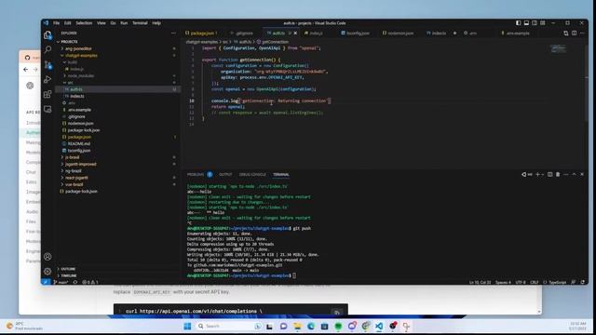The height and width of the screenshot is (335, 596).
Task: Add a new terminal with plus icon
Action: (537, 174)
